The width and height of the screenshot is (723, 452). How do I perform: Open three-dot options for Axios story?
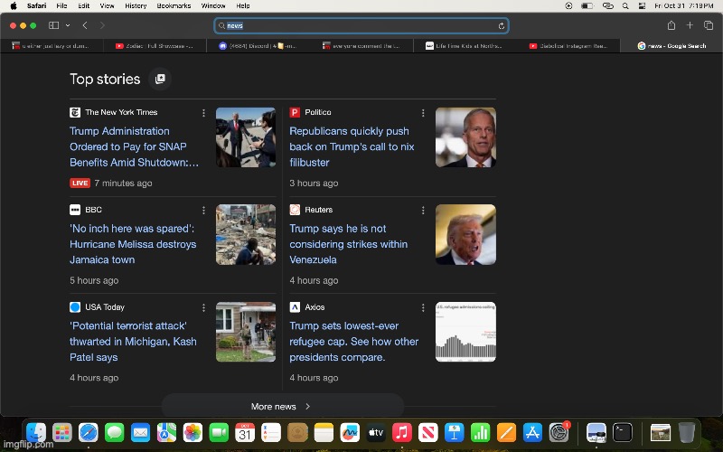(422, 308)
